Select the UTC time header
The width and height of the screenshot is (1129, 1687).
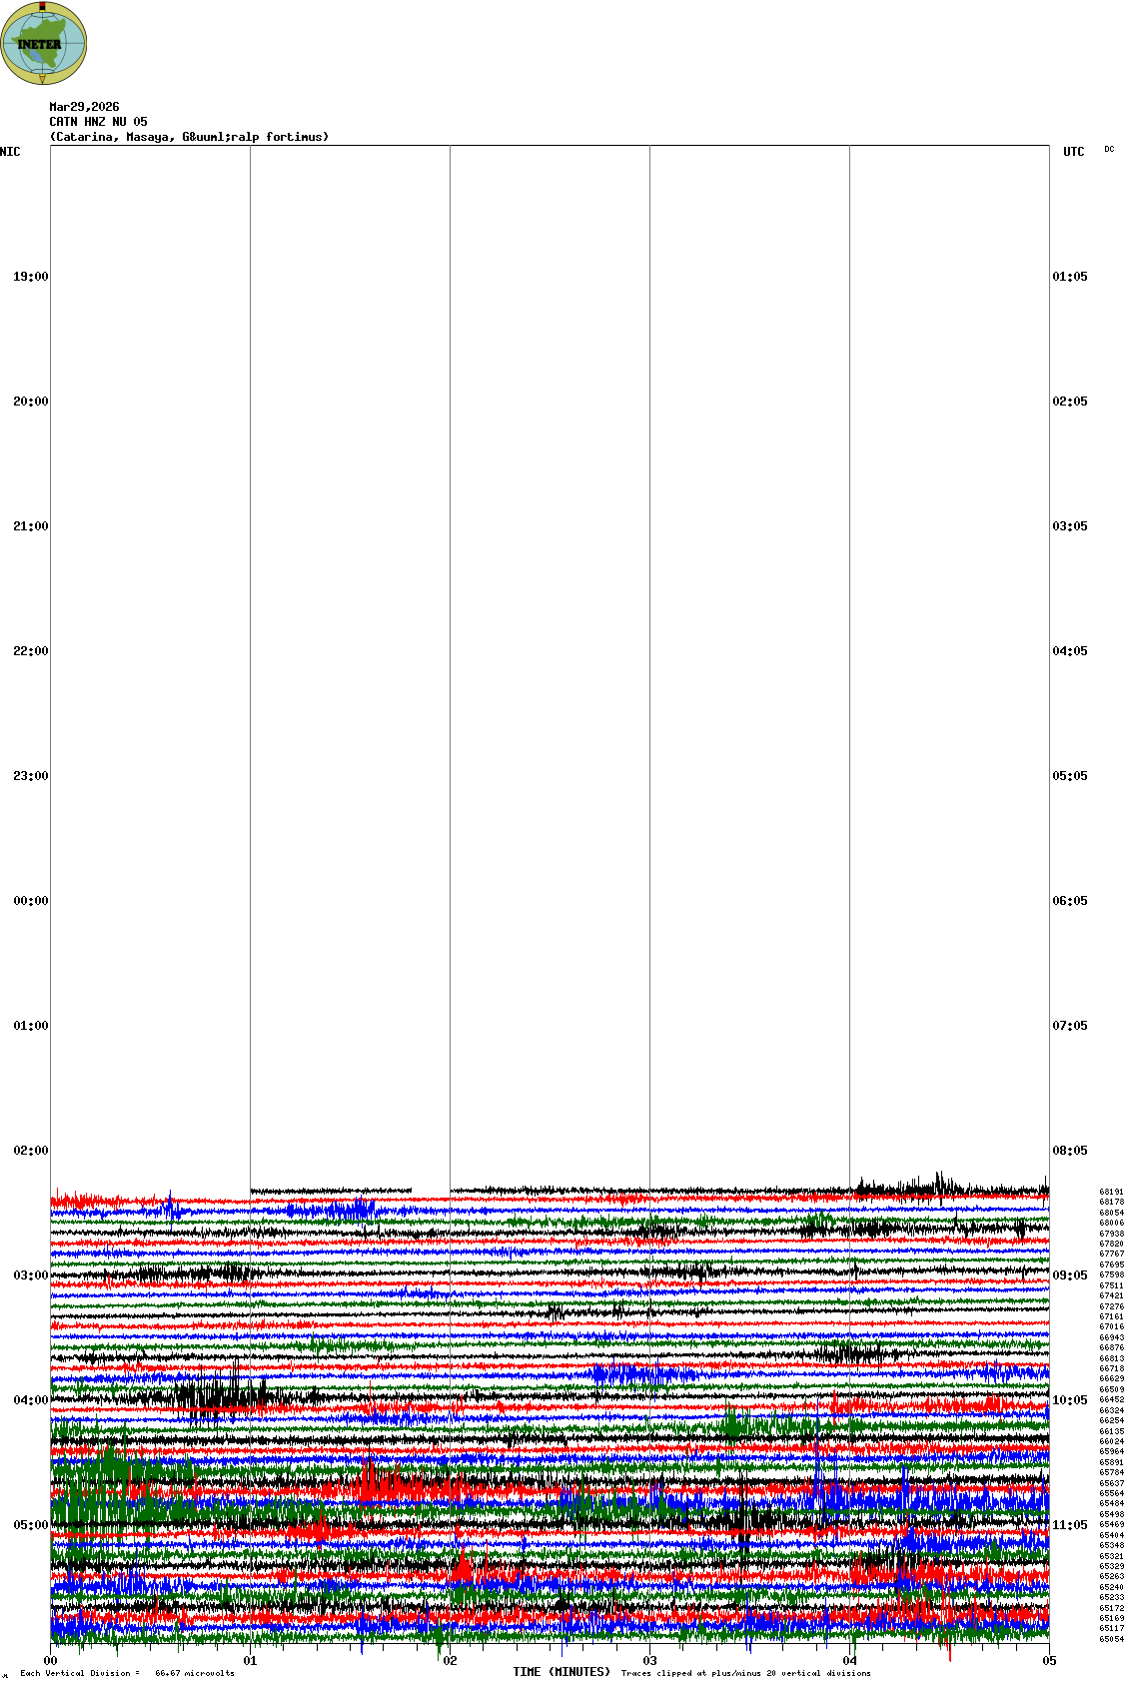pyautogui.click(x=1073, y=152)
